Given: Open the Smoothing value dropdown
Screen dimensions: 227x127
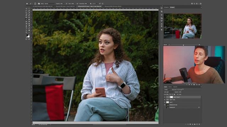Looking at the screenshot, I should (x=88, y=4).
